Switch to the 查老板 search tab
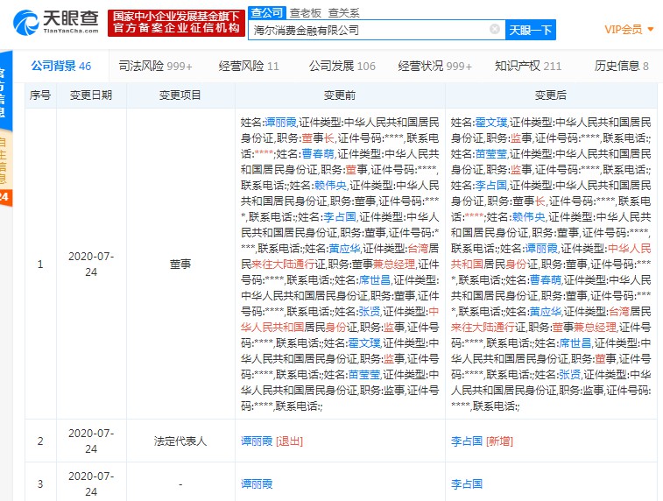The width and height of the screenshot is (663, 501). (306, 13)
